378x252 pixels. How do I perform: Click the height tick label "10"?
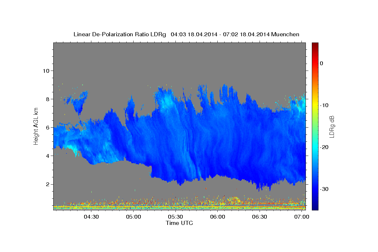46,71
